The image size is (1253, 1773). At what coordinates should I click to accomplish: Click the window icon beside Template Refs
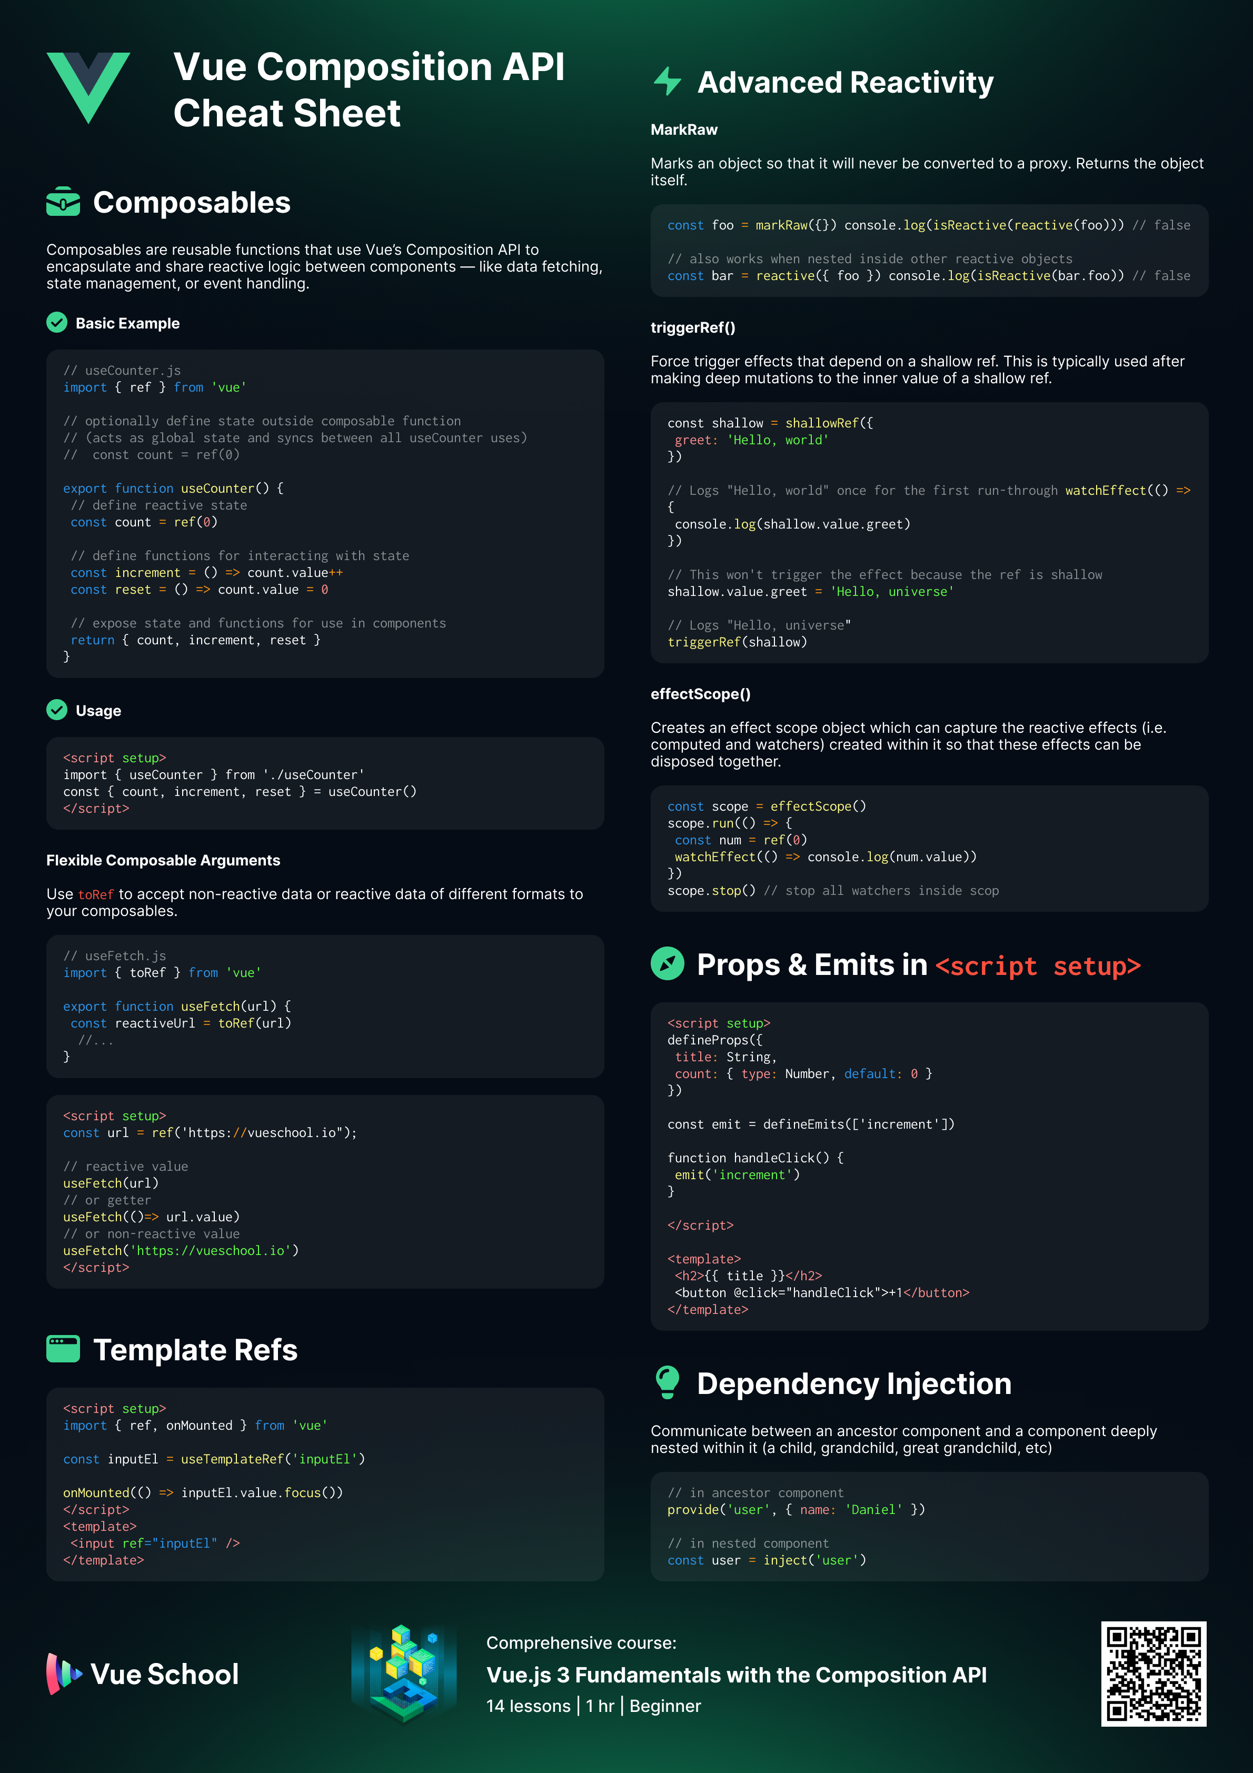click(63, 1349)
